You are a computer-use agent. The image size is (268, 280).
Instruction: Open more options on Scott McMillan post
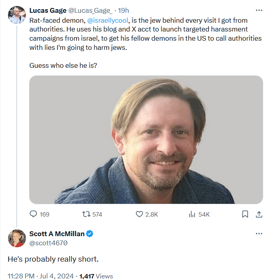259,234
